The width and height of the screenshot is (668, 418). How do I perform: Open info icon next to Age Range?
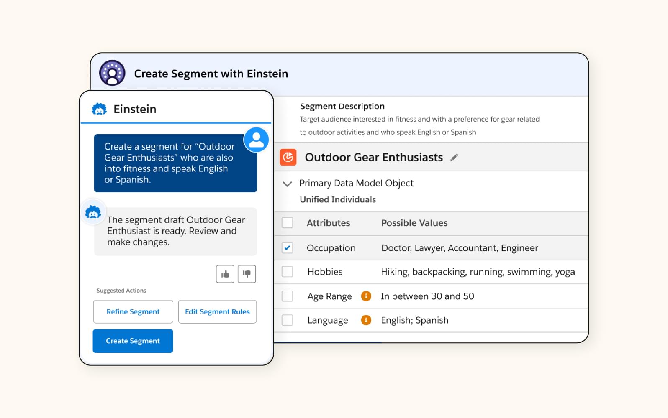(x=366, y=296)
